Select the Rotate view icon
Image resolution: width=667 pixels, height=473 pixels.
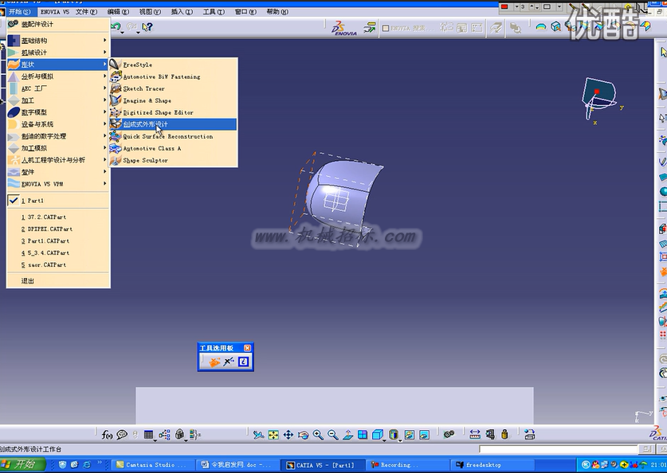pos(303,434)
